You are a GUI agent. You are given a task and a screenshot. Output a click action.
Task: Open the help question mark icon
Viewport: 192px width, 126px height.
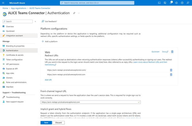(x=182, y=3)
